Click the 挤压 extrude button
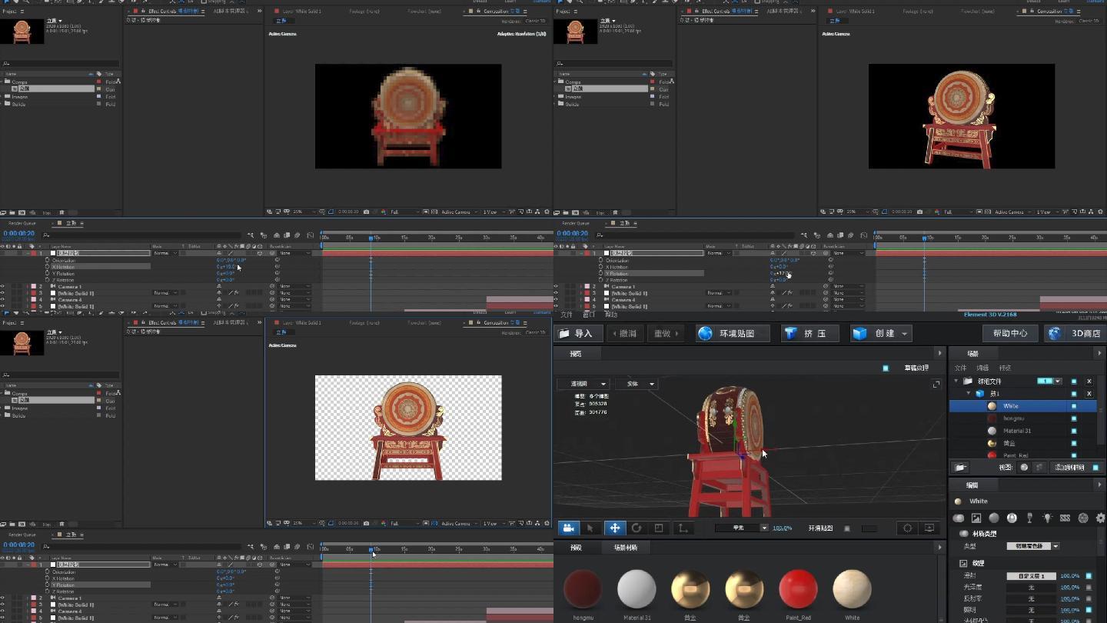 click(809, 333)
